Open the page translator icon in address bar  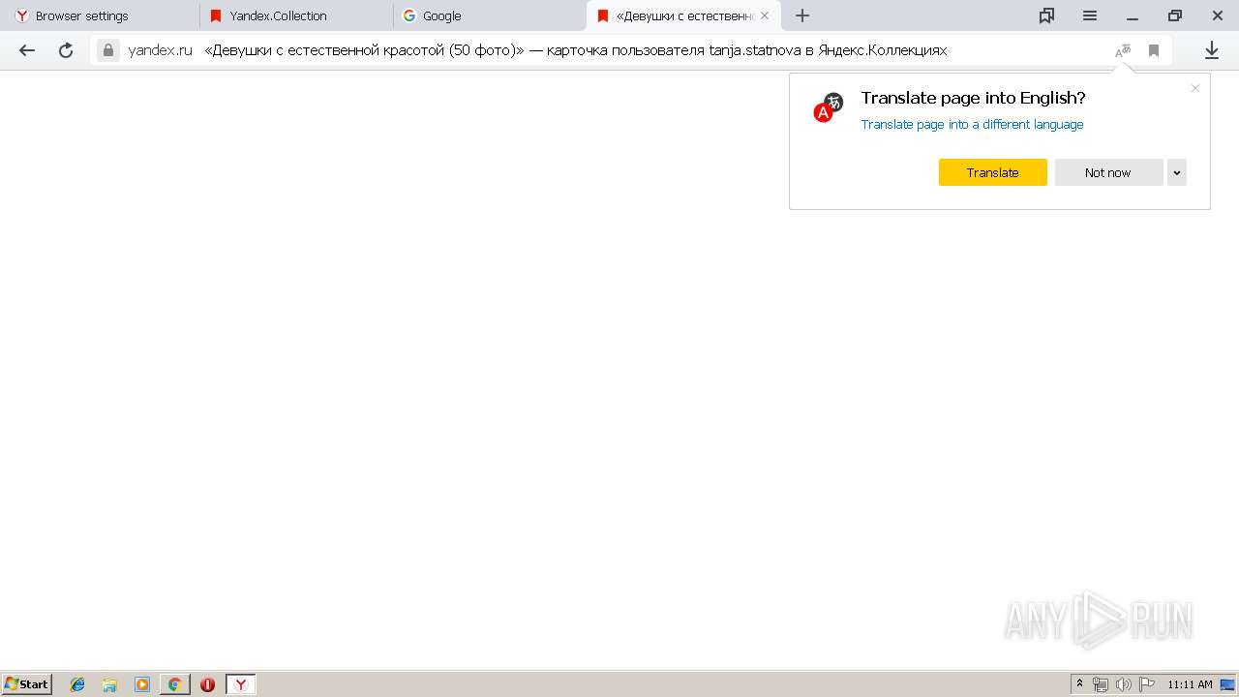tap(1123, 50)
